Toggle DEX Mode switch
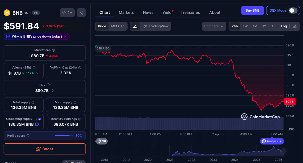 293,10
